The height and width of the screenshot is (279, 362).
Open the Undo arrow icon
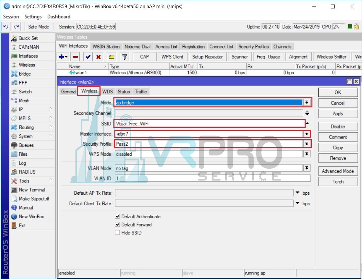click(x=6, y=27)
